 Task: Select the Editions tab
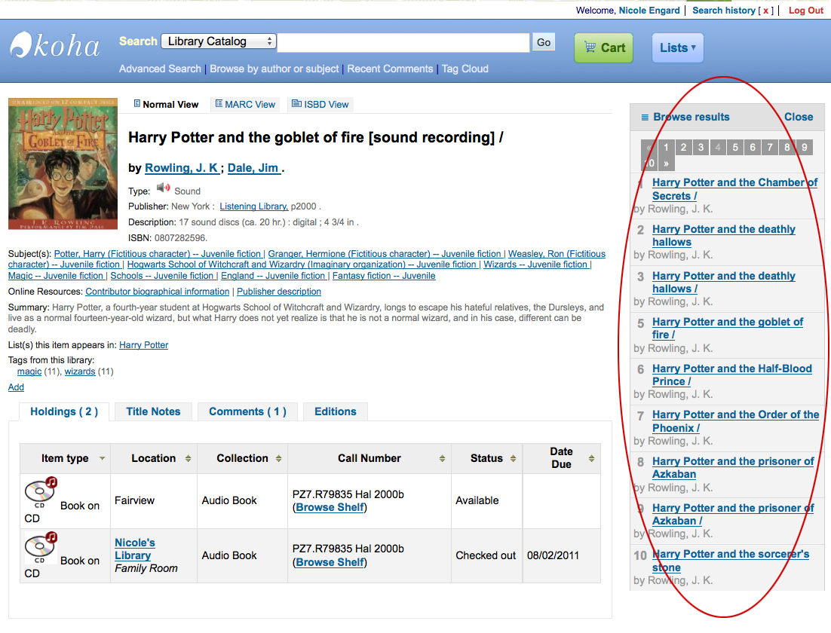[x=336, y=411]
